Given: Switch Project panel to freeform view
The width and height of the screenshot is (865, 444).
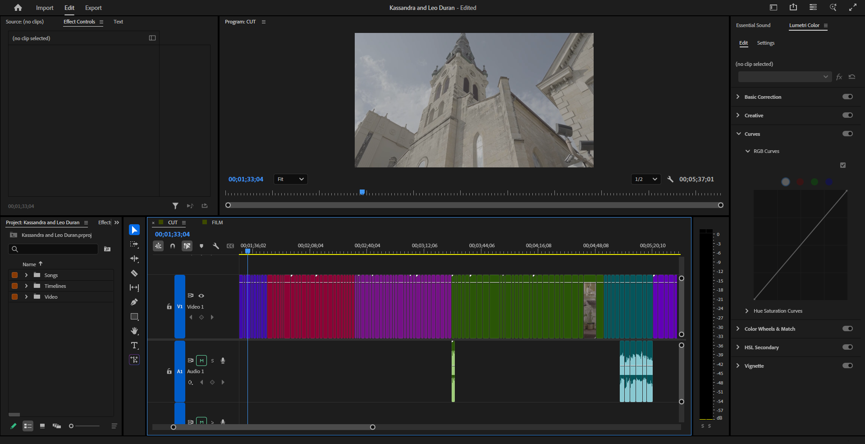Looking at the screenshot, I should point(57,426).
